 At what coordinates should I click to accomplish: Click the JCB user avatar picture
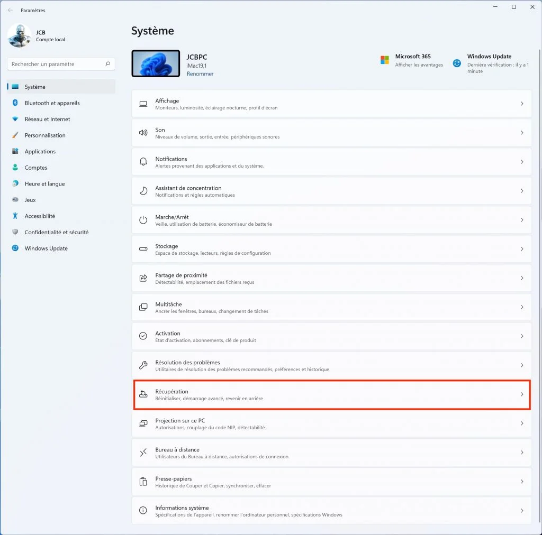click(20, 36)
